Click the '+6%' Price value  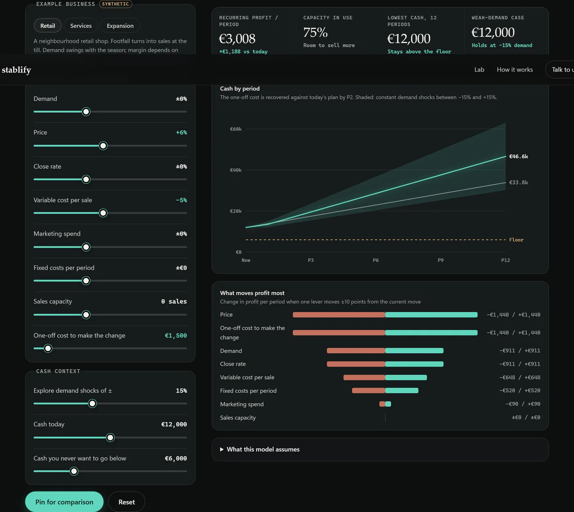[181, 132]
